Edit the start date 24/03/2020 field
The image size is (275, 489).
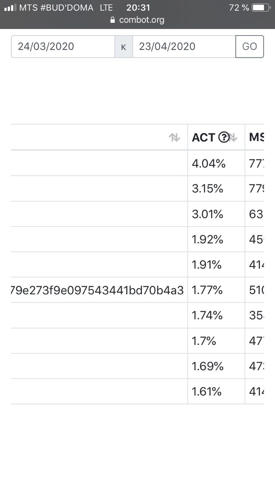(63, 47)
